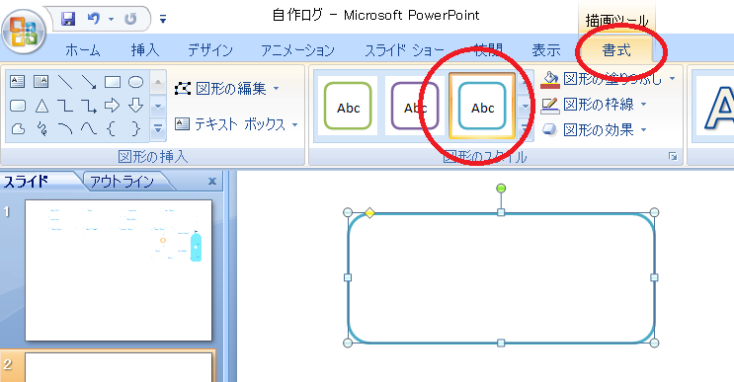Open the 図形の塗りつぶし dropdown arrow
Viewport: 734px width, 382px height.
[x=672, y=79]
